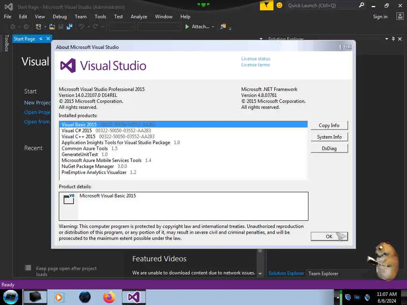The image size is (407, 305).
Task: Open the solution configurations combo box
Action: [x=122, y=27]
